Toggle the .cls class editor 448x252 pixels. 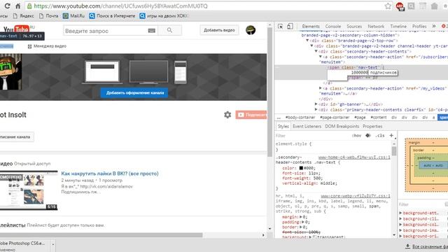pos(379,135)
